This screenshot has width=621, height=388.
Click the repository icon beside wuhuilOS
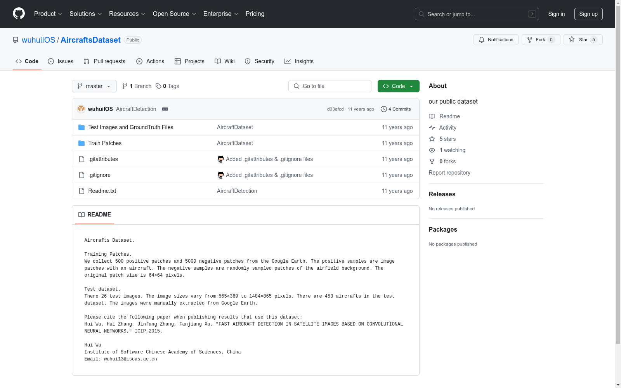[16, 40]
